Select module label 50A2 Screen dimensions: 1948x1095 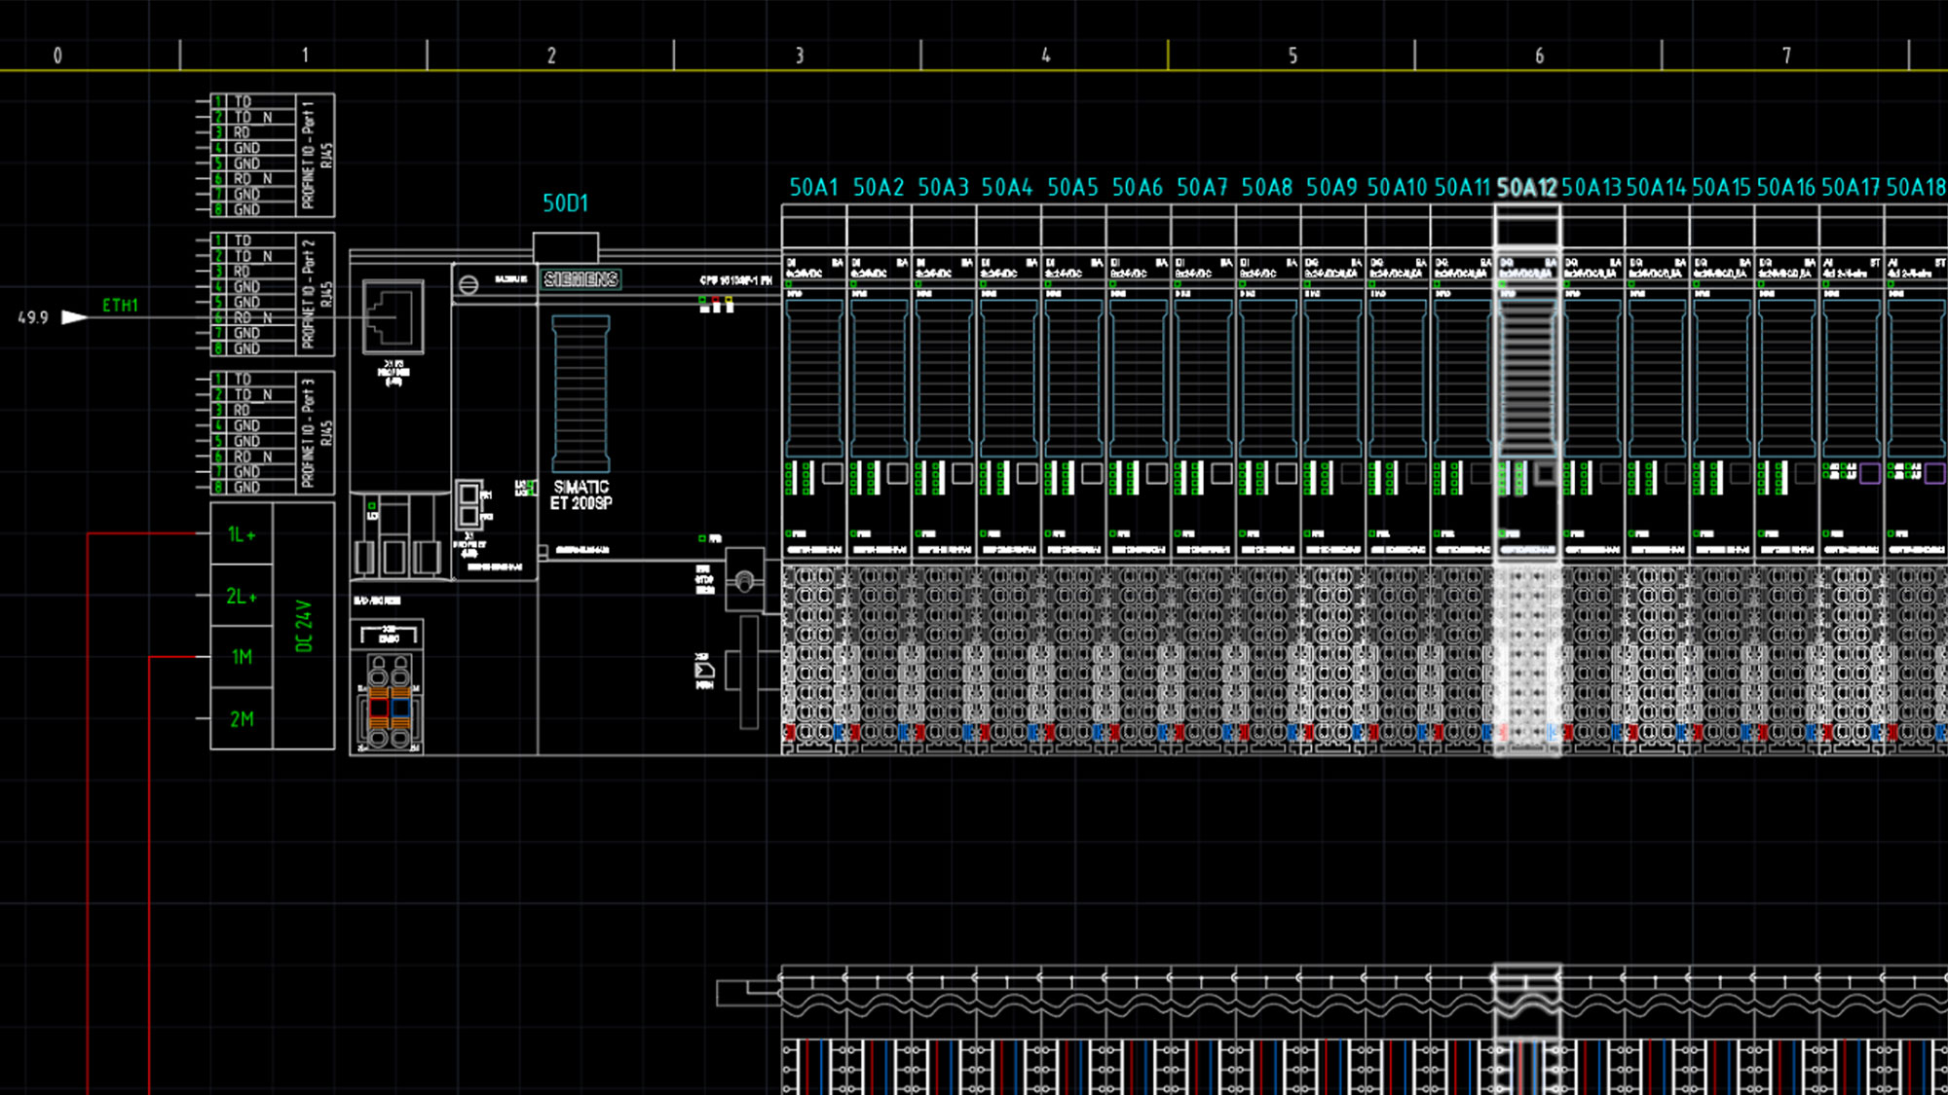click(x=879, y=187)
